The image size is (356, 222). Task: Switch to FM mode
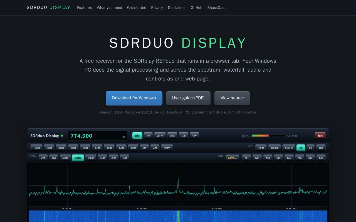[148, 136]
